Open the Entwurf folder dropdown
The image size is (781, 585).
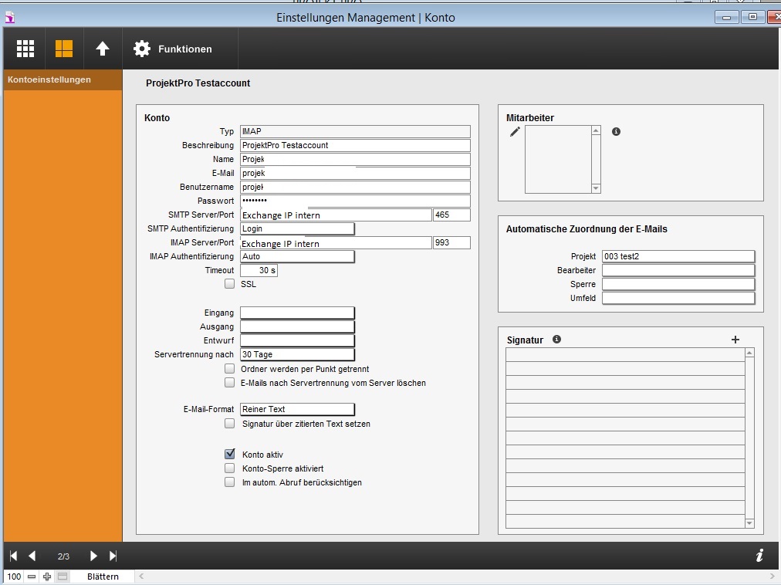(297, 341)
